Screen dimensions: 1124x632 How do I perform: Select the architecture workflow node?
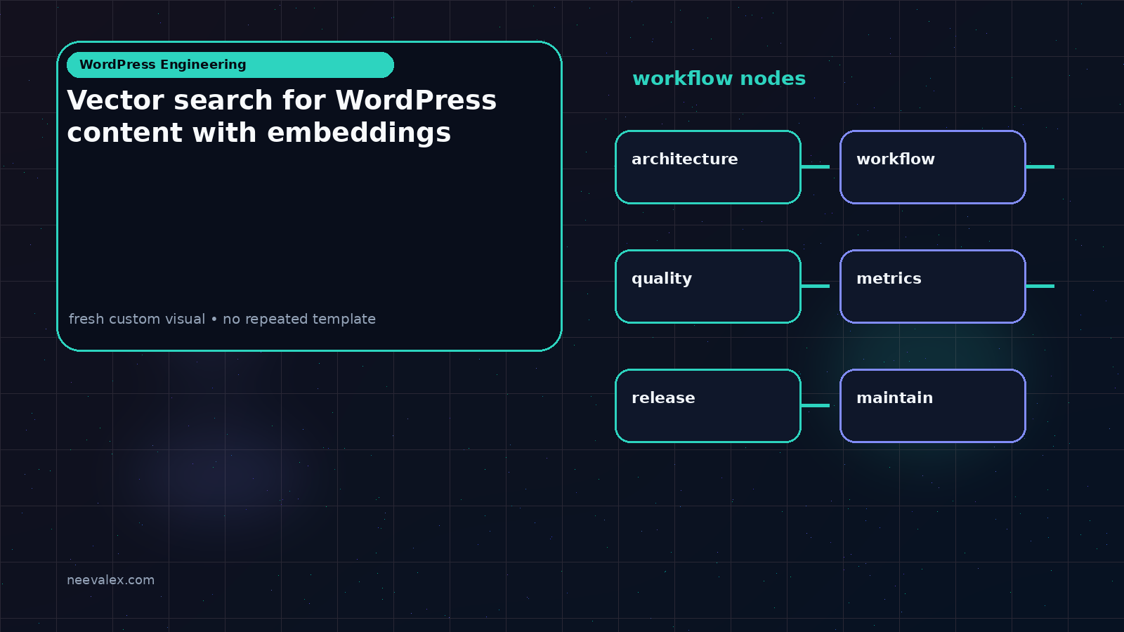click(708, 167)
